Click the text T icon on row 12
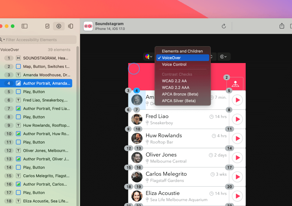 tap(18, 151)
